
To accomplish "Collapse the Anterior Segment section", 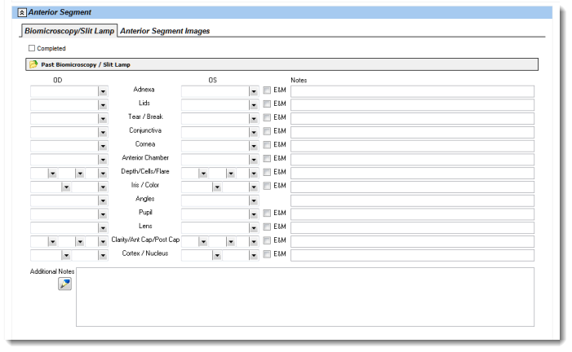I will pos(22,13).
